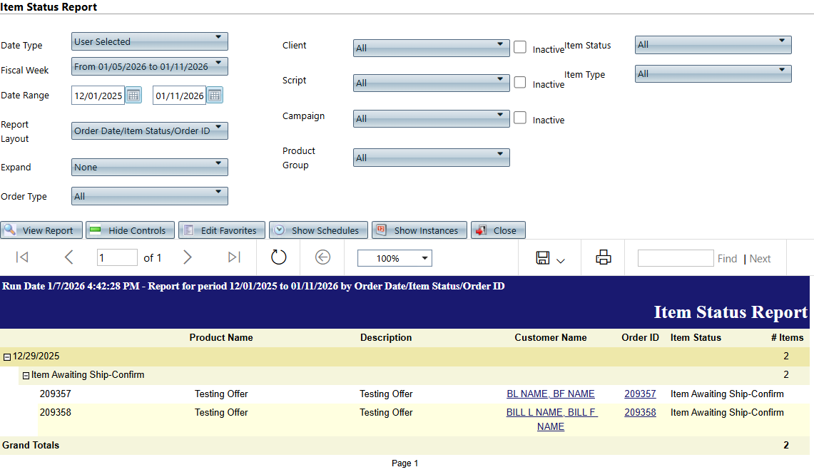Image resolution: width=814 pixels, height=472 pixels.
Task: Open the end date calendar picker
Action: pos(215,96)
